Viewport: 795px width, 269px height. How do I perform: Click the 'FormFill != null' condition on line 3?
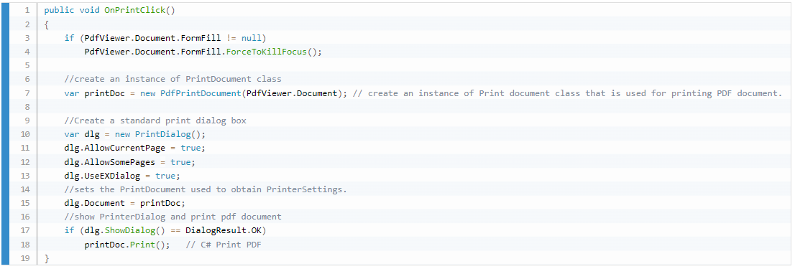pos(221,38)
